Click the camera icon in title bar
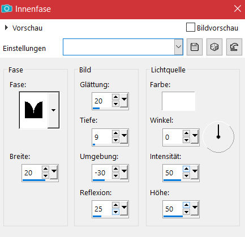This screenshot has height=237, width=245. click(x=7, y=8)
